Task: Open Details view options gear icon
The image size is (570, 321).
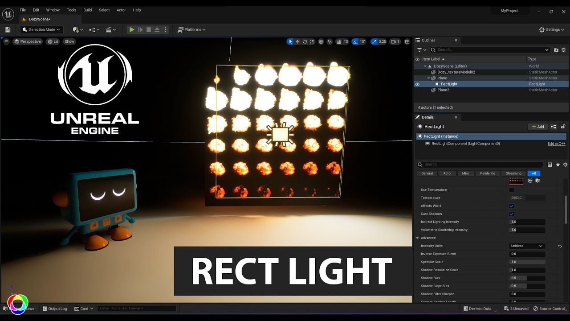Action: pos(564,165)
